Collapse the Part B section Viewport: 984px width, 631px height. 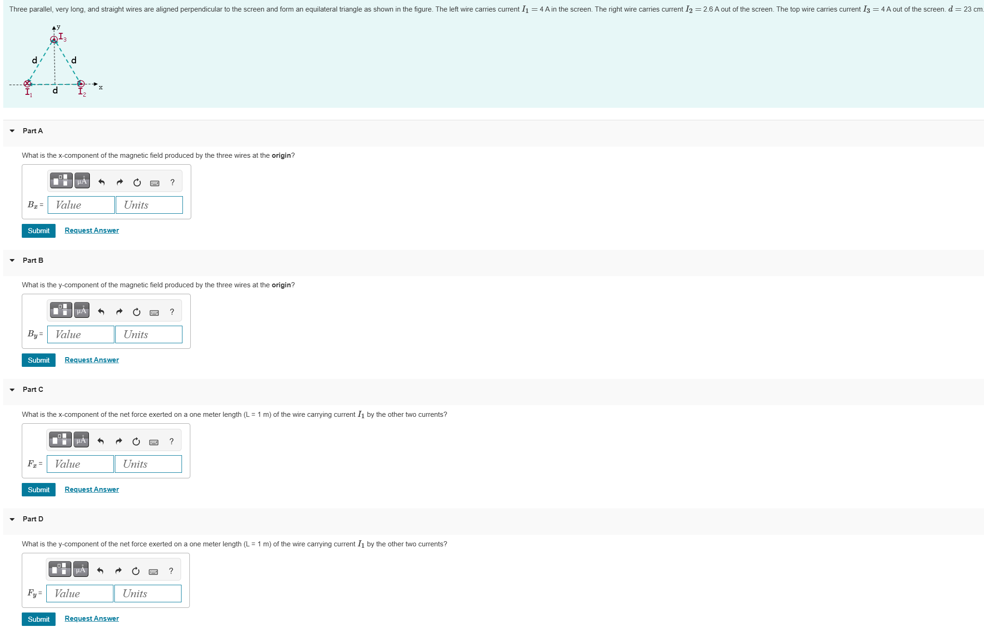point(12,260)
